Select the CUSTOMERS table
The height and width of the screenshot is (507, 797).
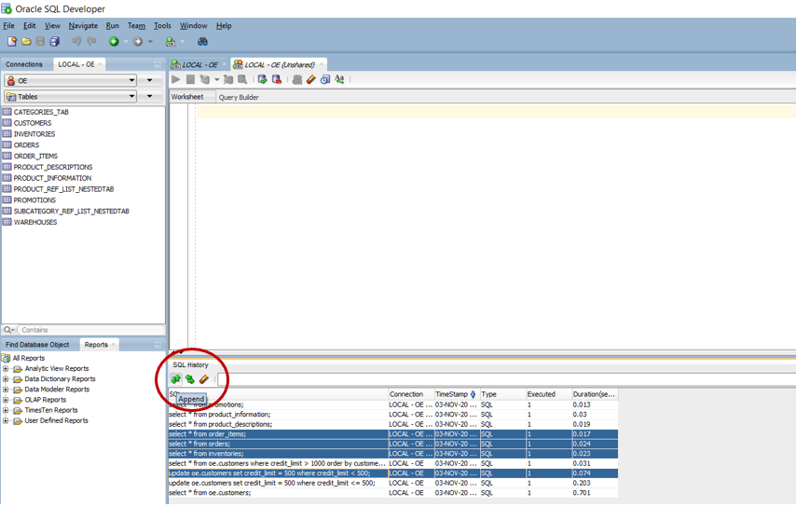coord(33,123)
